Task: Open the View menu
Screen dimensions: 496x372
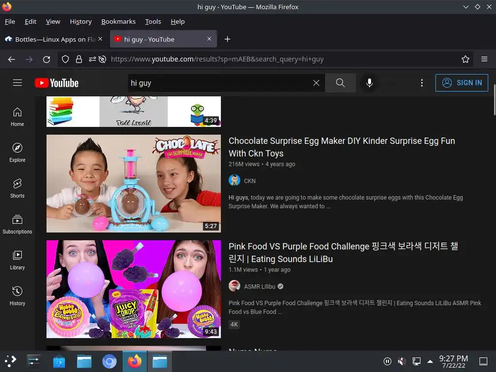Action: point(53,21)
